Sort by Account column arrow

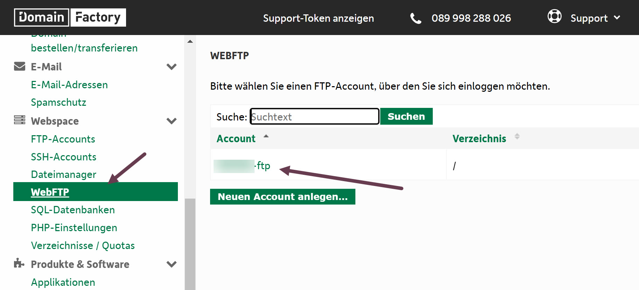coord(266,136)
